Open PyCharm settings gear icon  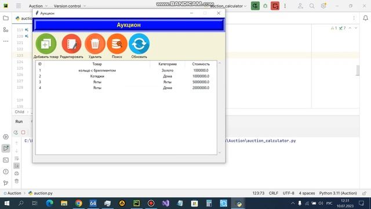[323, 6]
